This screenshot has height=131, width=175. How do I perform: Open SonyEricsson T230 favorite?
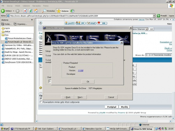click(17, 62)
